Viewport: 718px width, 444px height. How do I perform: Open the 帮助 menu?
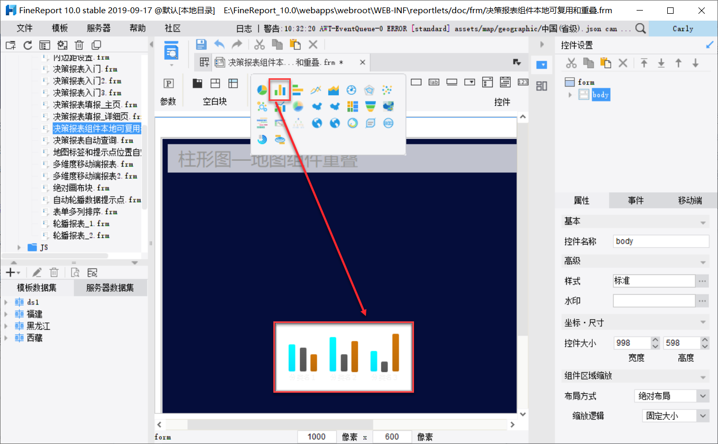click(x=138, y=29)
